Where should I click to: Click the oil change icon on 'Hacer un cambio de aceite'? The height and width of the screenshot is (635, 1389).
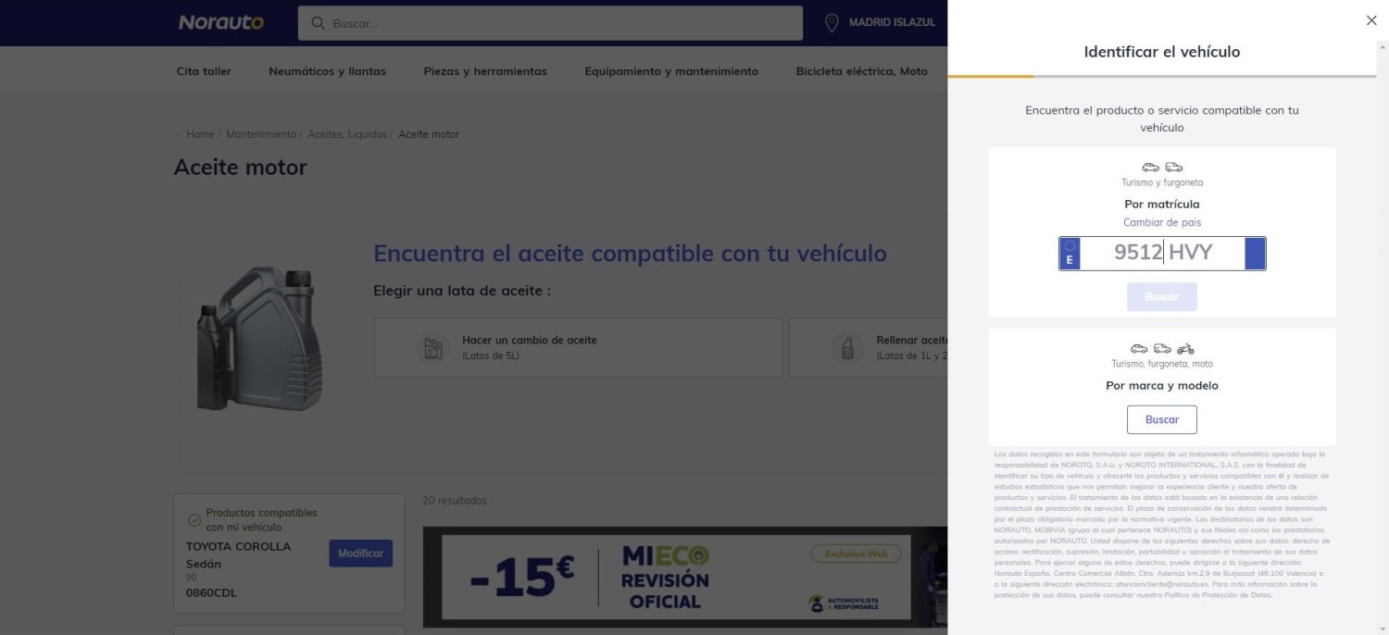click(433, 347)
